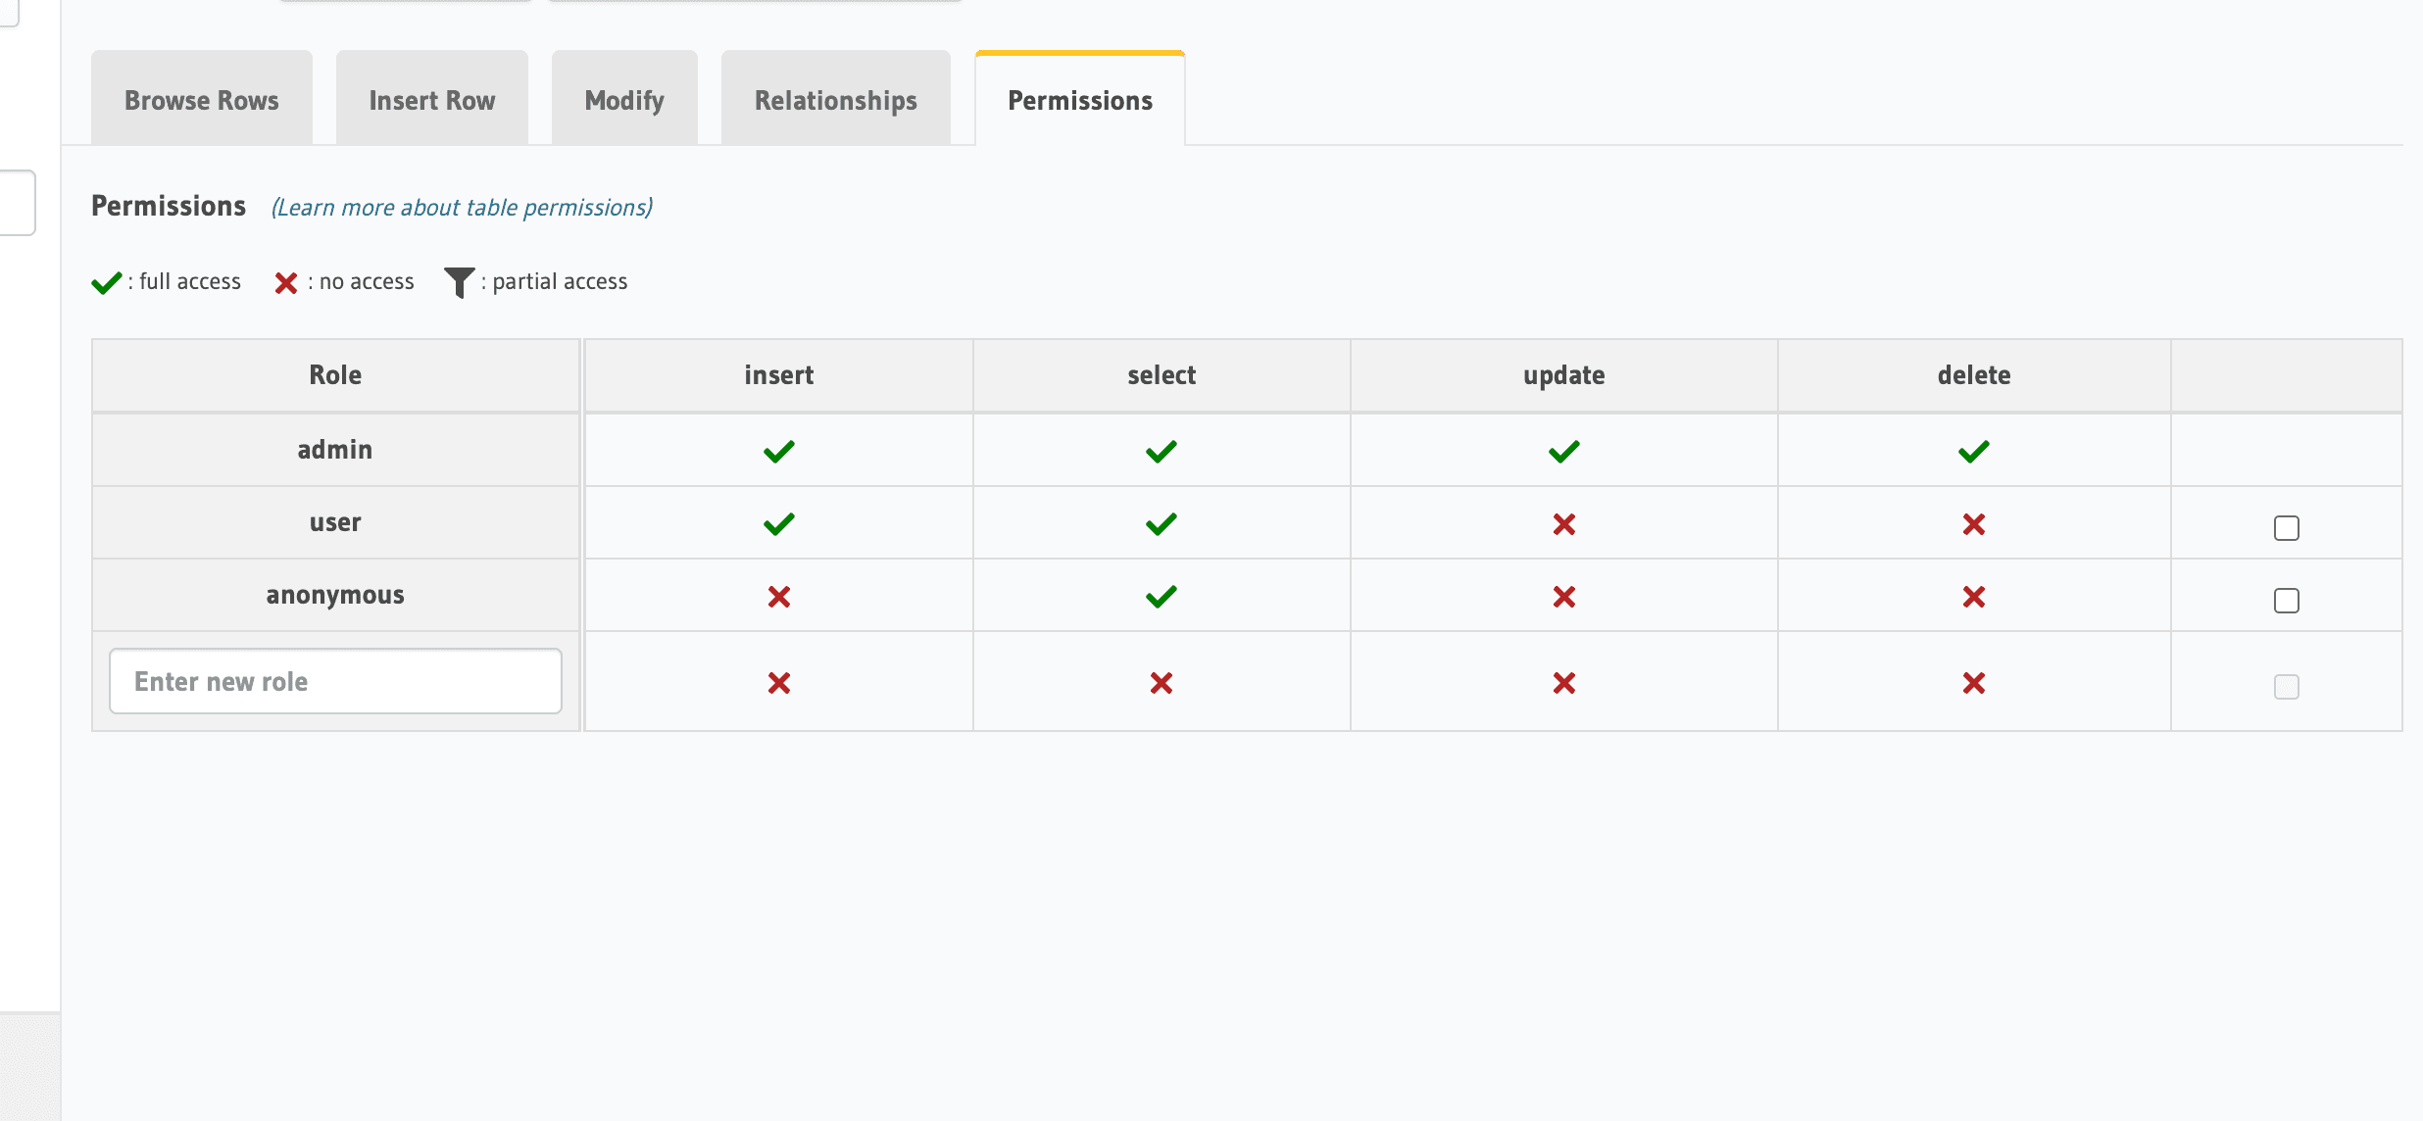Open anonymous delete permission cross icon
The image size is (2423, 1121).
1972,596
